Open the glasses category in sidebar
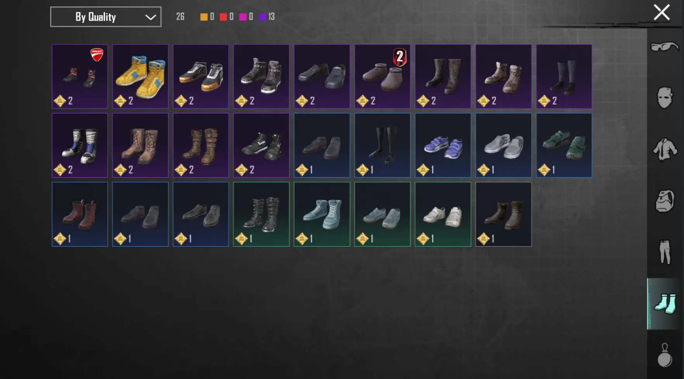The height and width of the screenshot is (379, 684). coord(665,47)
